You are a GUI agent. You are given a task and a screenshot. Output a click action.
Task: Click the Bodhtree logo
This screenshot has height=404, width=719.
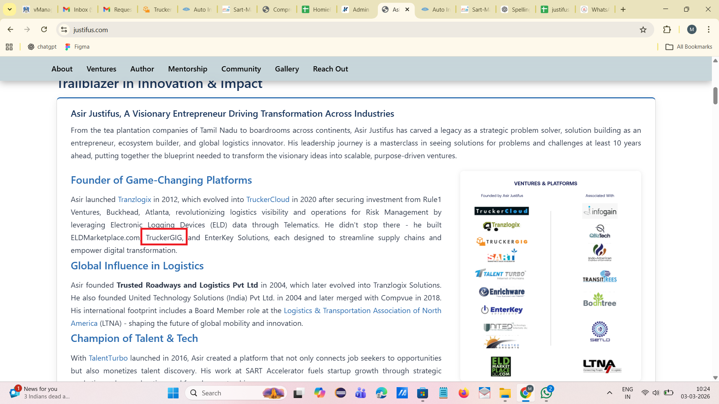tap(600, 300)
